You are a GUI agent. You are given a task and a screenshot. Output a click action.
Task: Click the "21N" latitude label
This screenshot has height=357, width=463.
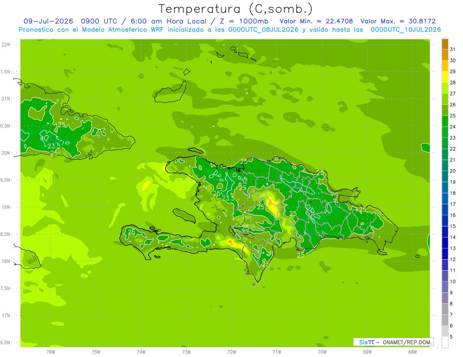(x=6, y=99)
